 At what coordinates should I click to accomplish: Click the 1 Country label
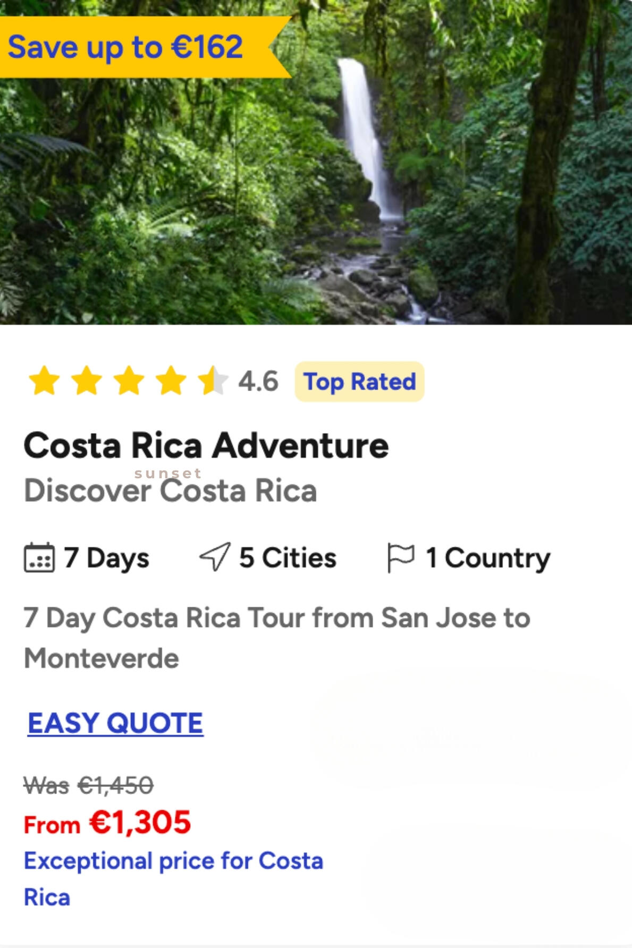click(x=488, y=558)
